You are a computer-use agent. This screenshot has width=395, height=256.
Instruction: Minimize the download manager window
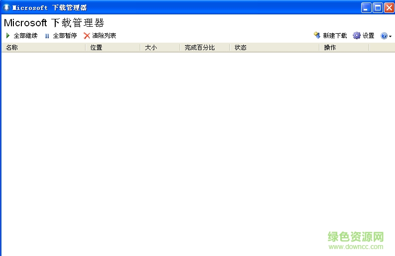[x=366, y=8]
